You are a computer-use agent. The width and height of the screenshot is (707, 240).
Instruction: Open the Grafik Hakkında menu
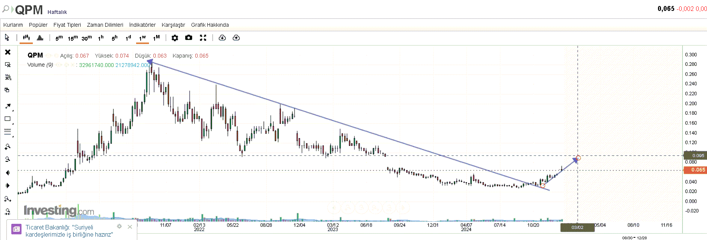click(x=210, y=25)
